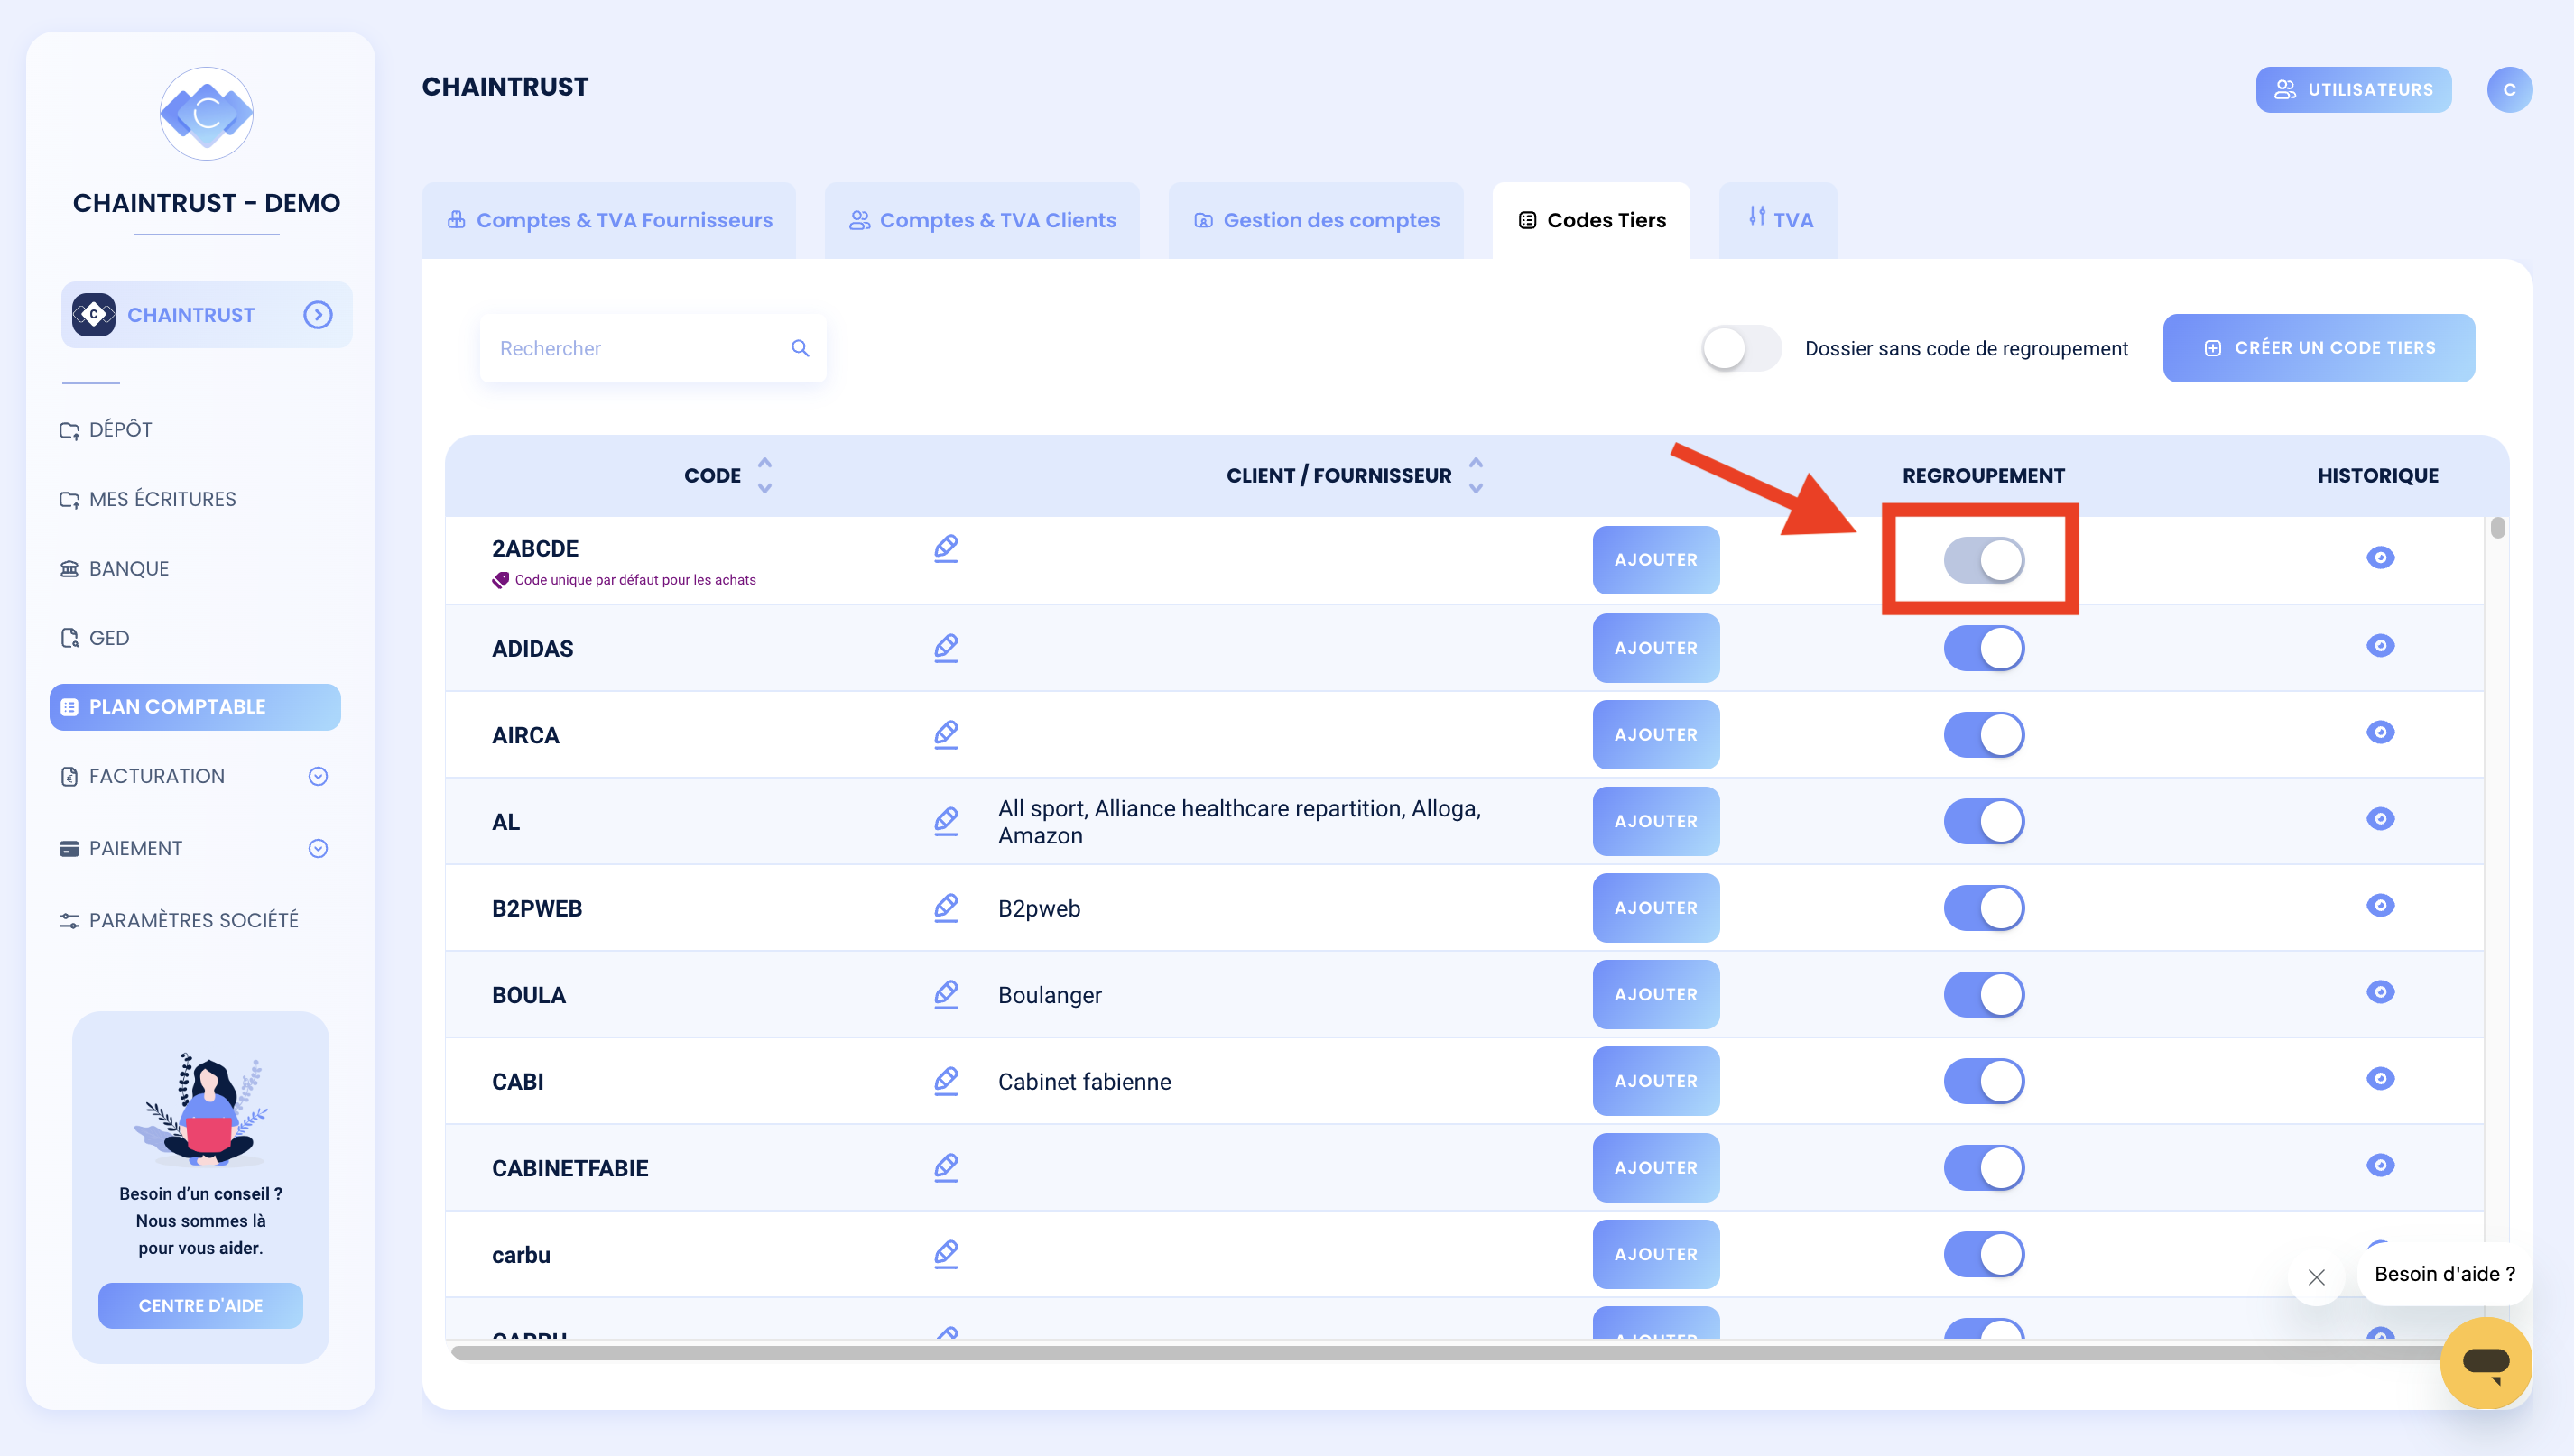
Task: Open DÉPÔT in the sidebar
Action: (x=107, y=430)
